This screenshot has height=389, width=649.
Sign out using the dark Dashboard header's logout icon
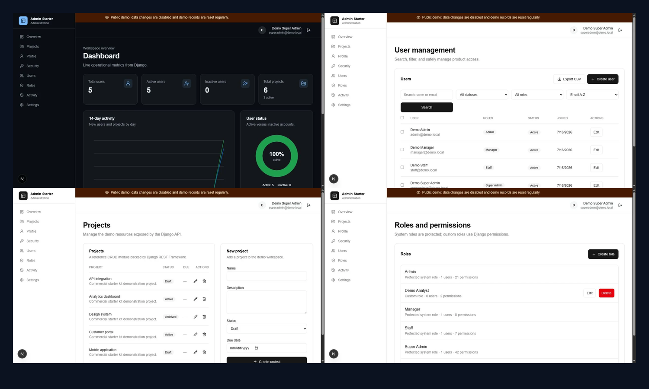tap(308, 30)
